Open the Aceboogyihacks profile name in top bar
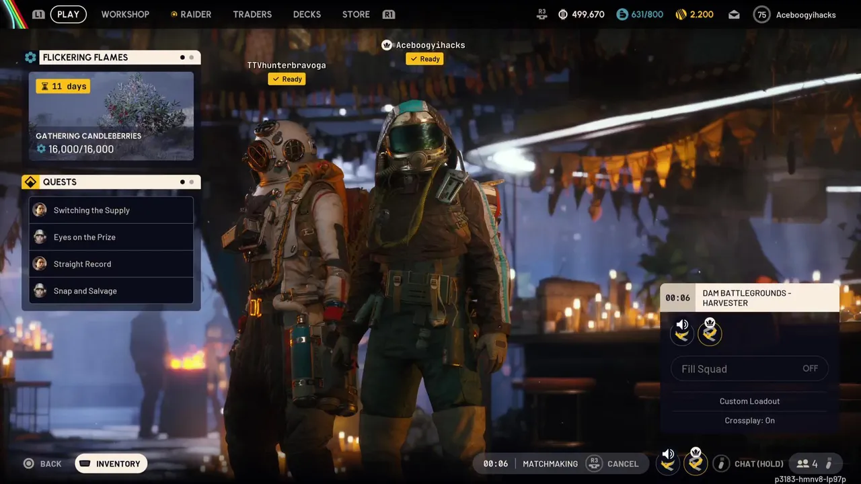 coord(806,15)
